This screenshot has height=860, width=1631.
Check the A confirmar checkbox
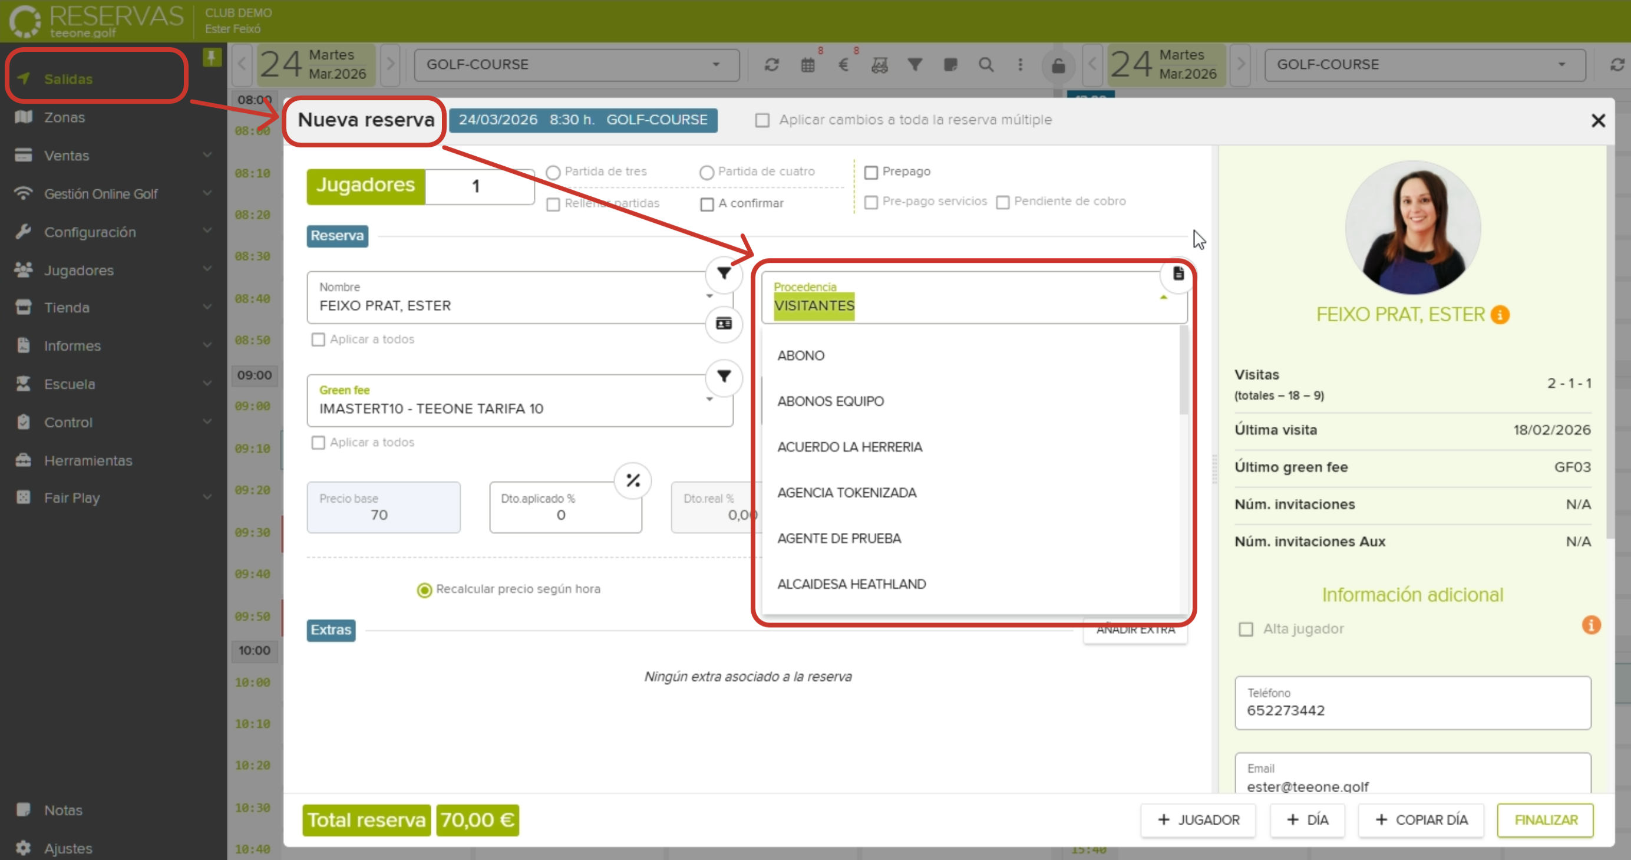706,204
